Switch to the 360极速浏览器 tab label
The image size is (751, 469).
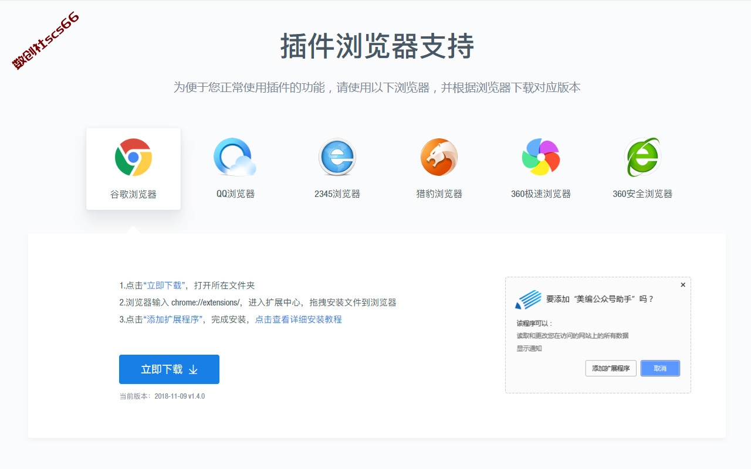click(541, 194)
